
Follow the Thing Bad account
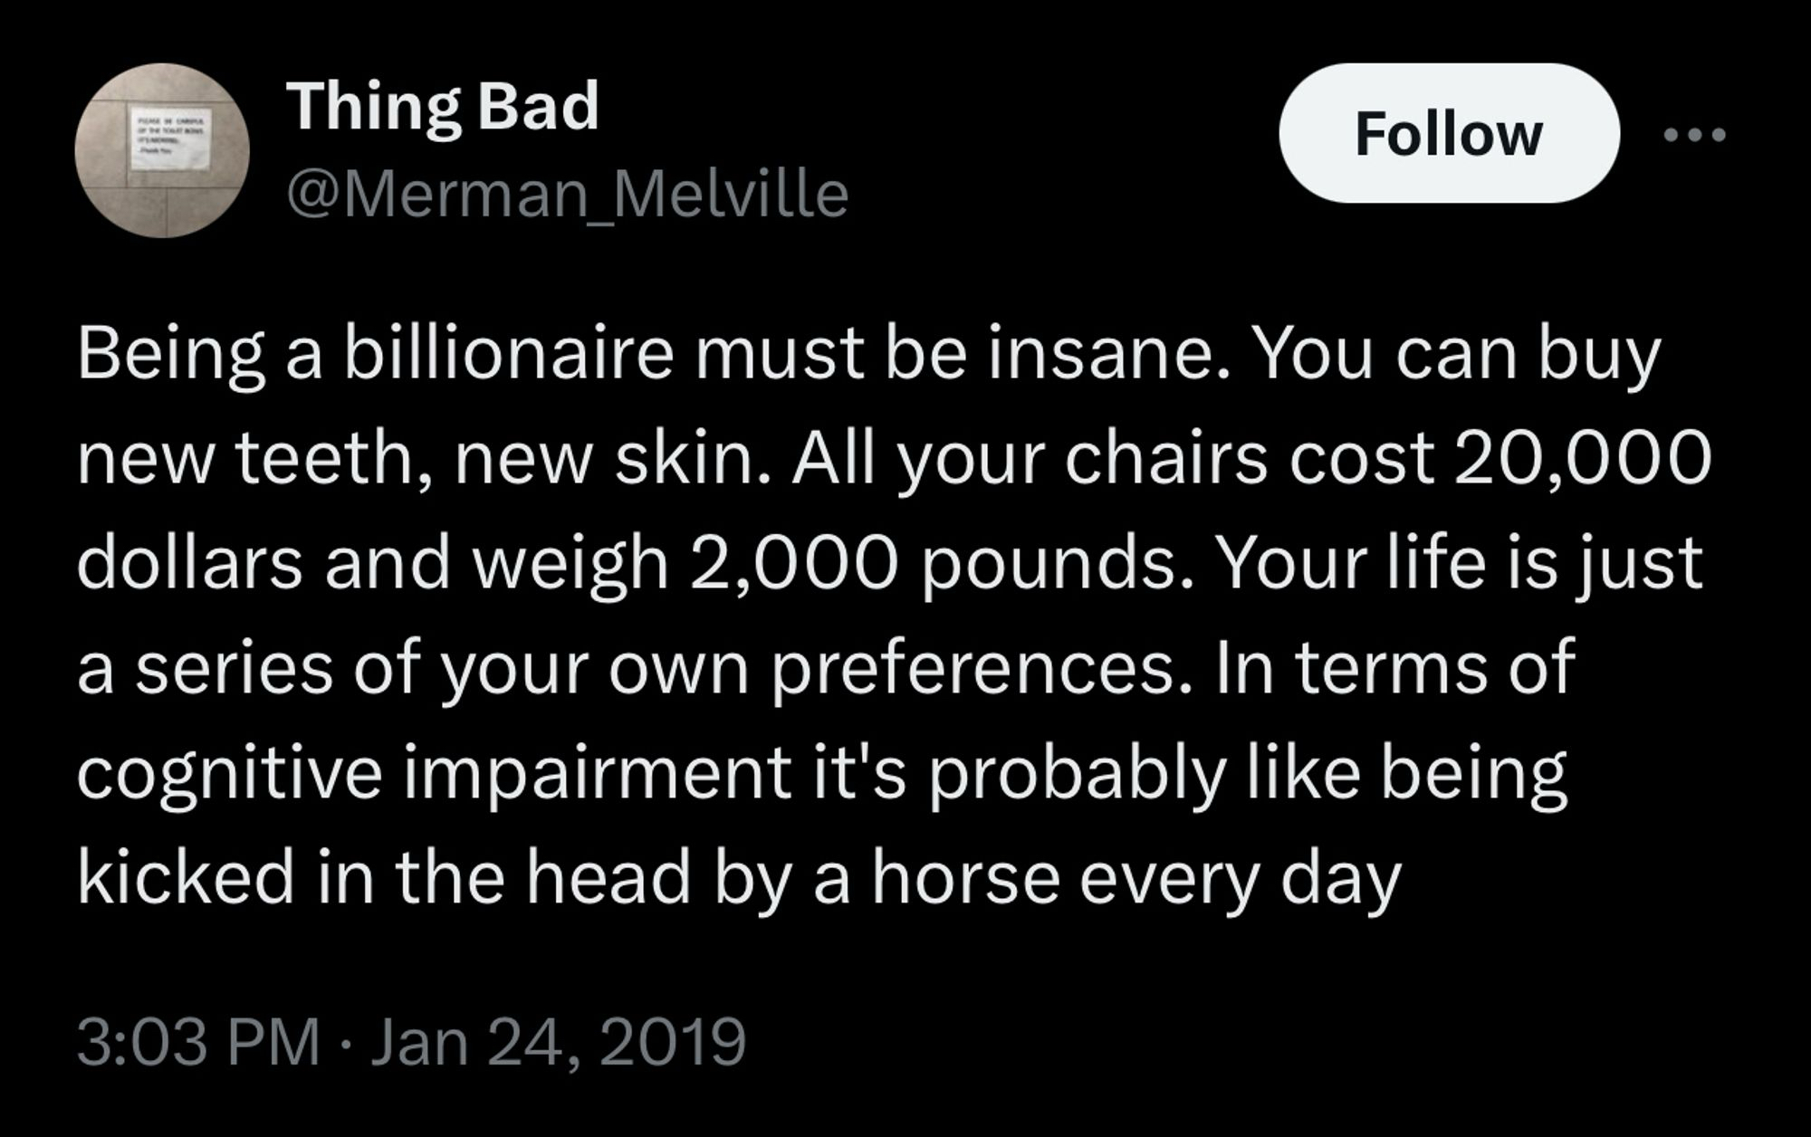1448,134
